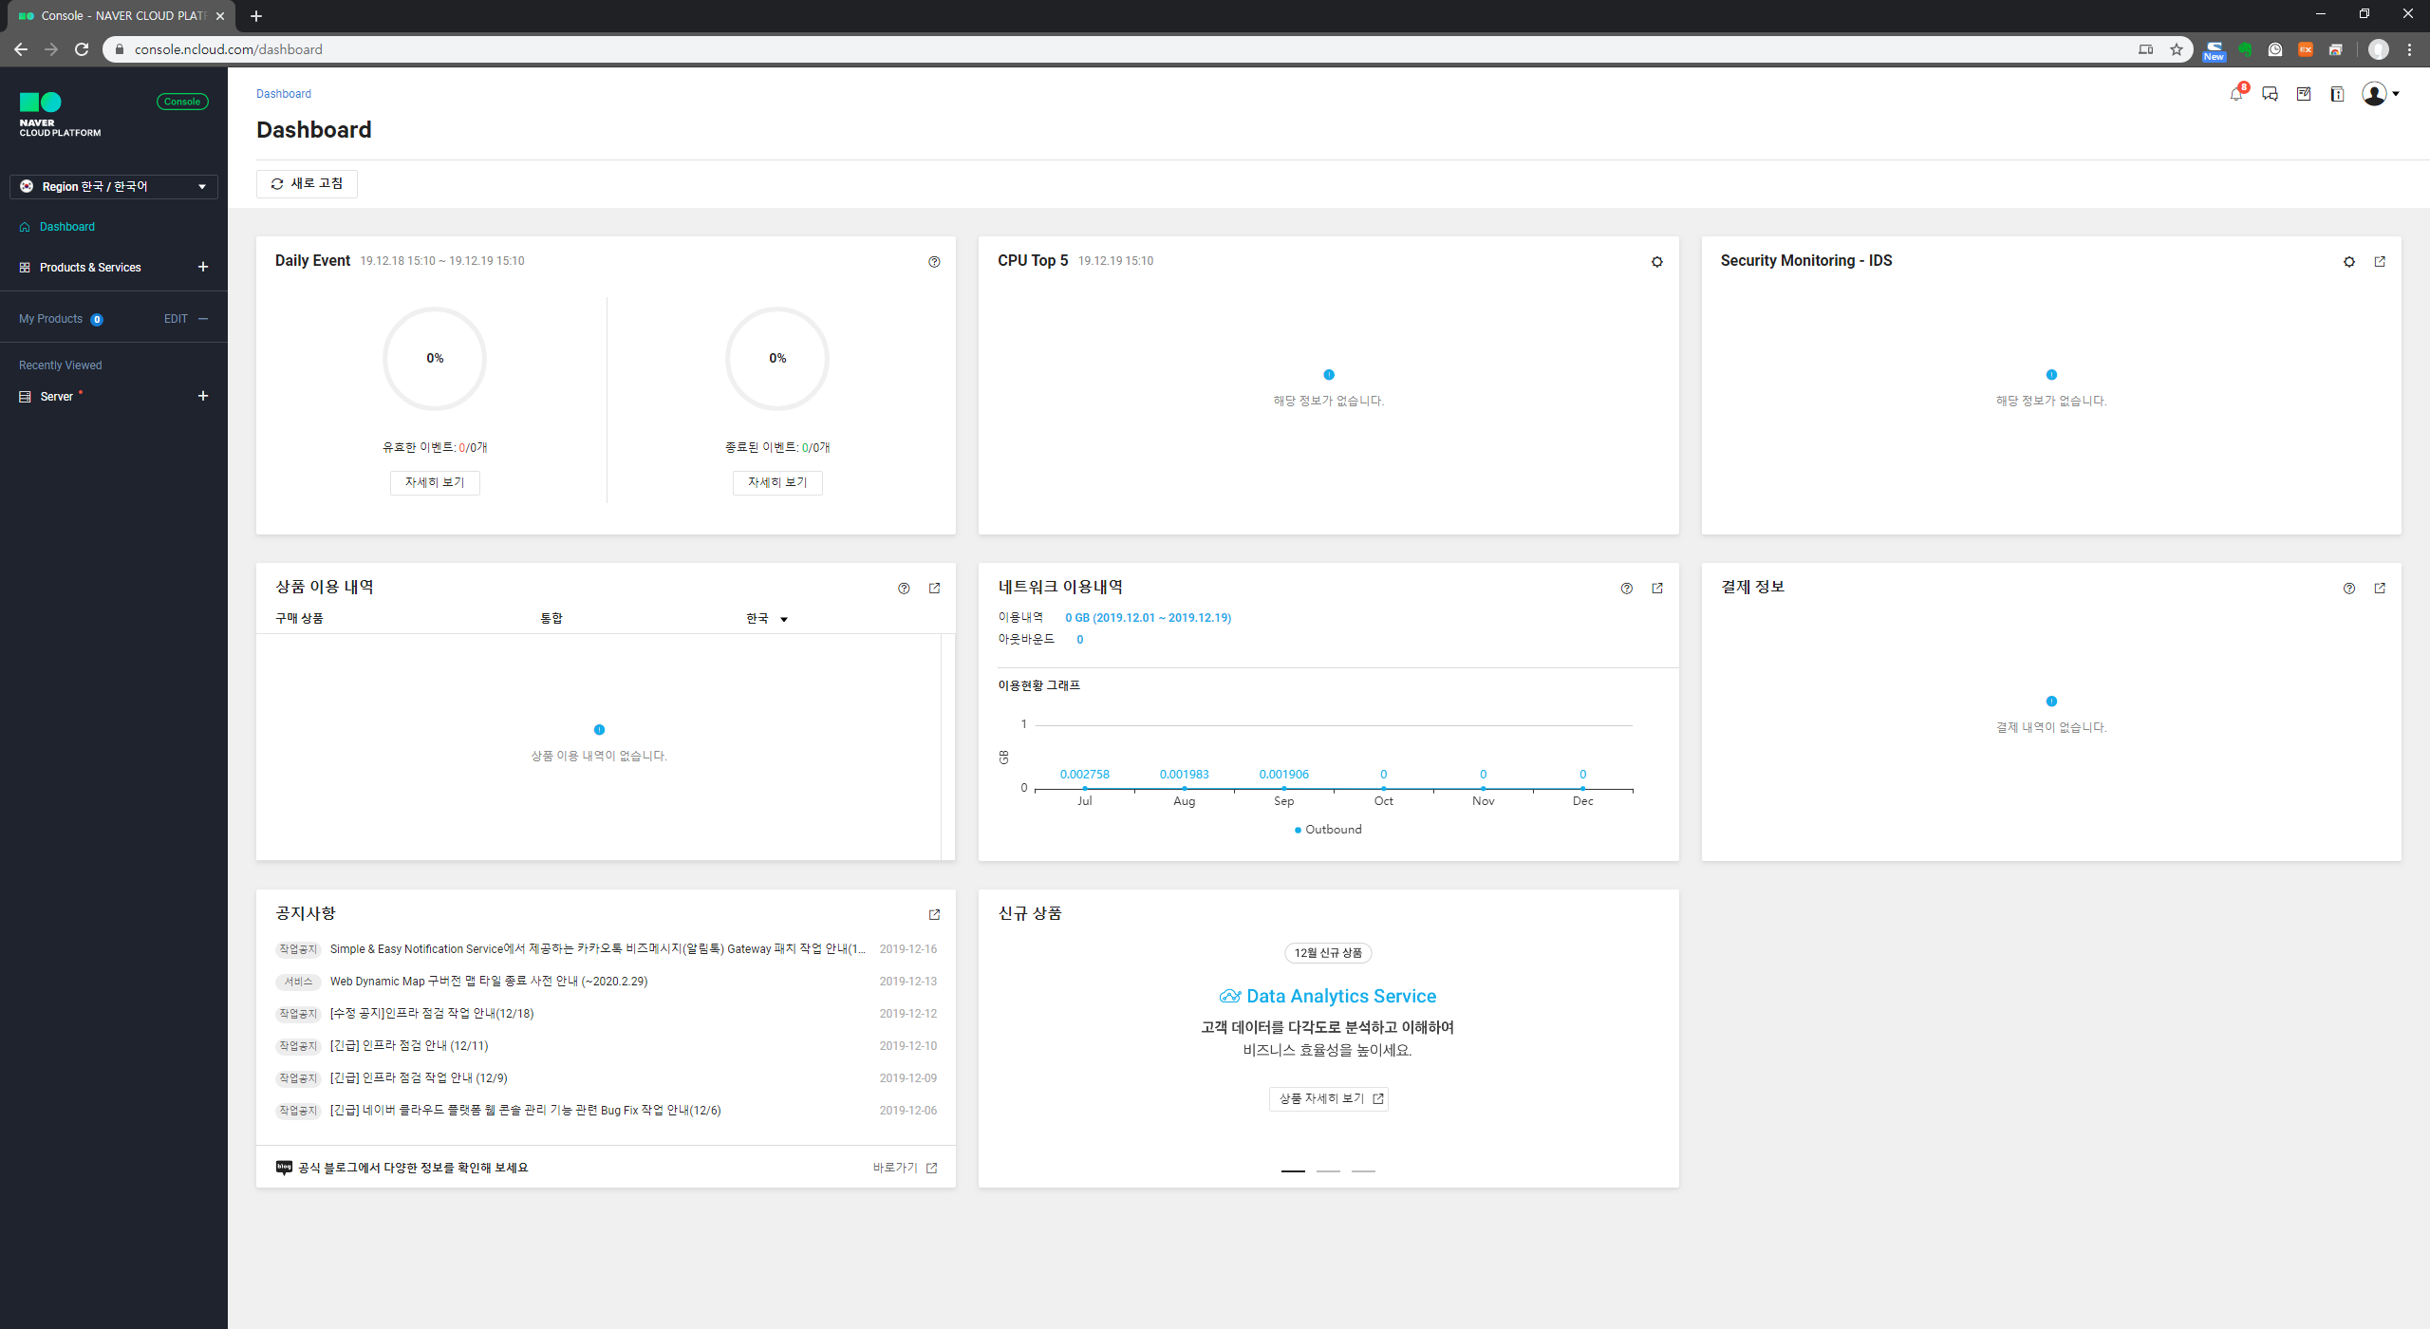Click the 결제 정보 help icon
This screenshot has height=1329, width=2430.
click(2349, 589)
